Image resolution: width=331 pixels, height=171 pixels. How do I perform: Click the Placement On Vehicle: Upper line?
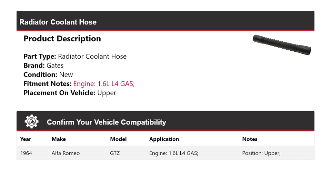click(x=70, y=93)
